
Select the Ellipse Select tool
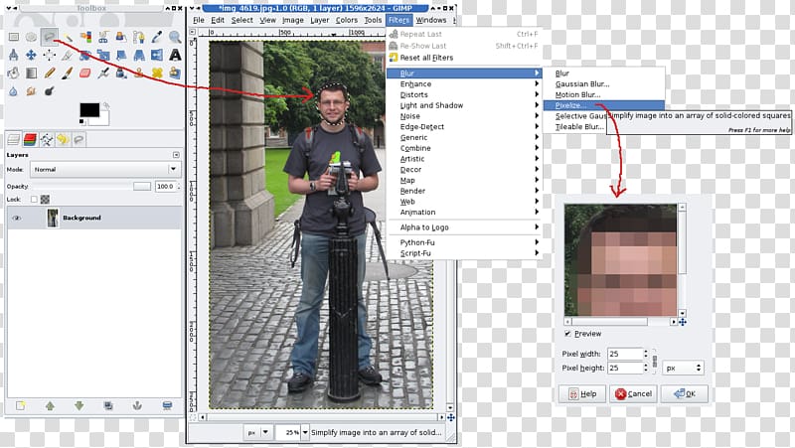(32, 37)
